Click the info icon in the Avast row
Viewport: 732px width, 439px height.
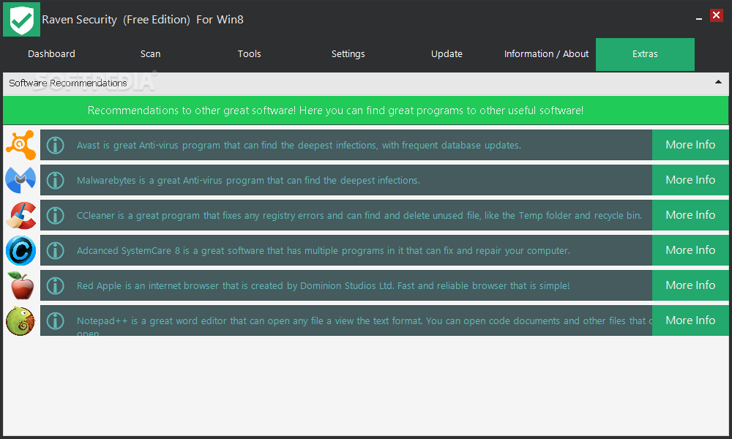(x=55, y=145)
